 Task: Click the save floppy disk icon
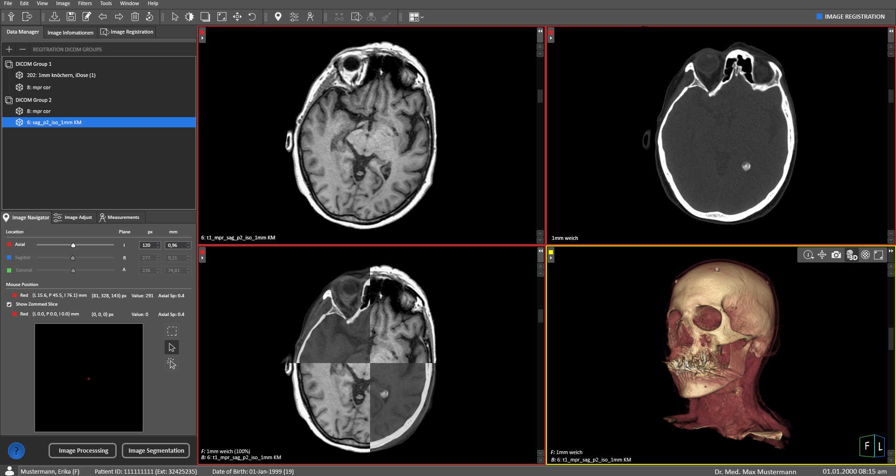click(x=71, y=17)
